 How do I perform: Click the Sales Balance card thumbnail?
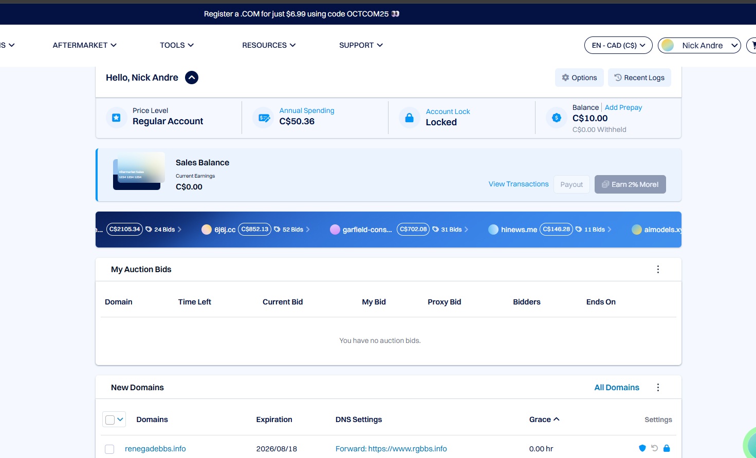pos(139,171)
